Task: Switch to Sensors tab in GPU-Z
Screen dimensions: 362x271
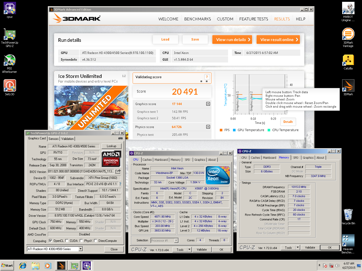Action: point(54,139)
